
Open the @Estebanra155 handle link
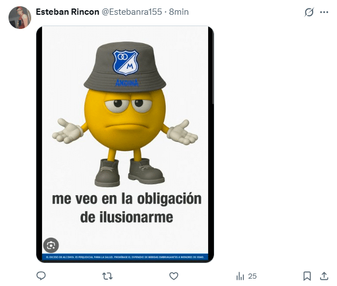[x=132, y=12]
